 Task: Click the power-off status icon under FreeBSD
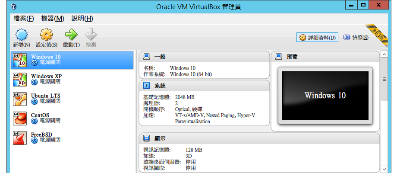point(35,140)
